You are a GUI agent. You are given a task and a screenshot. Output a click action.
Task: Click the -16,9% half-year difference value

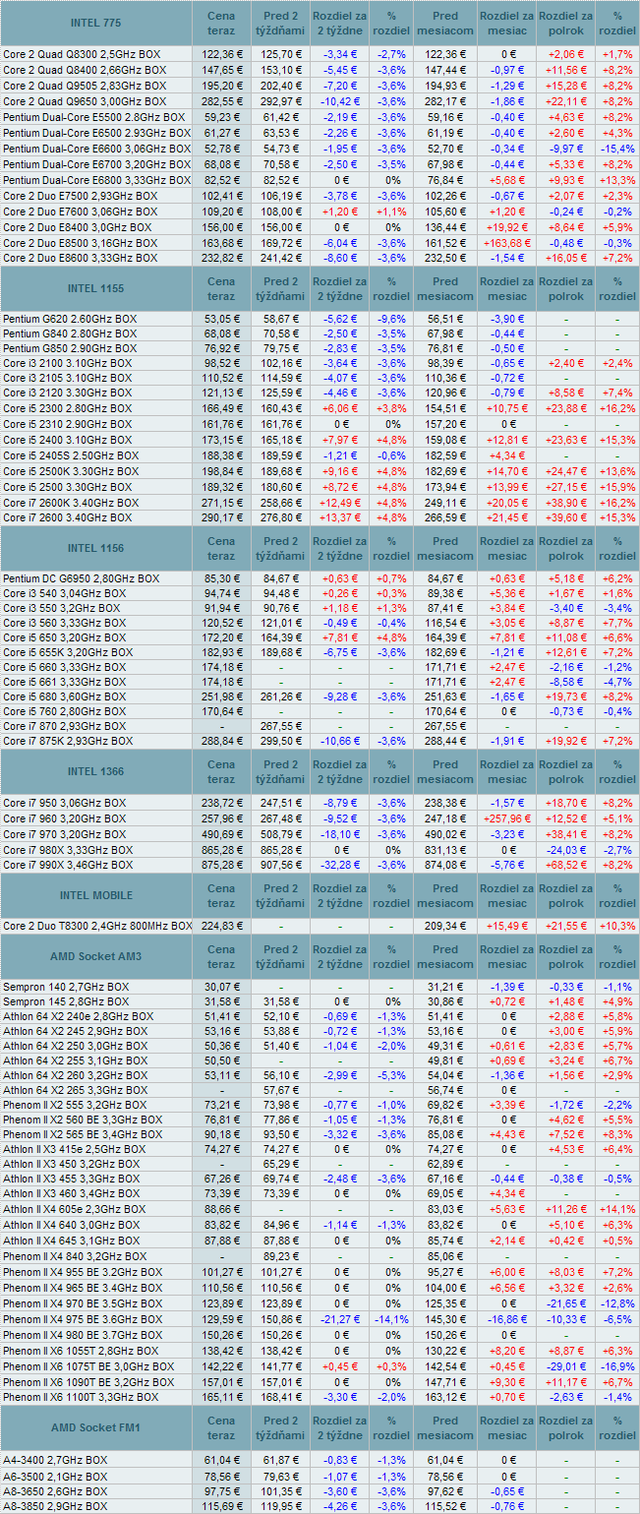click(617, 1367)
